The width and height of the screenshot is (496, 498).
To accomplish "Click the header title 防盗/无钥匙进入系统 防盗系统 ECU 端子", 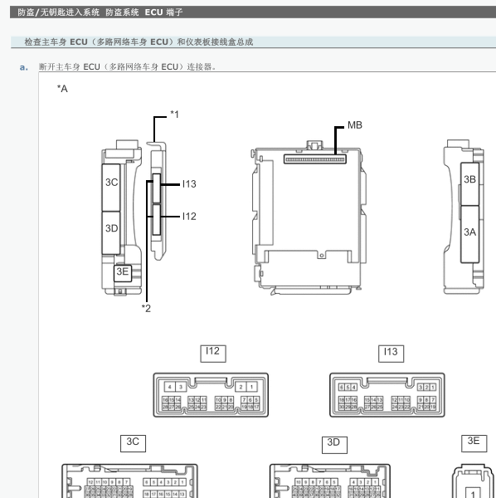I will point(100,12).
